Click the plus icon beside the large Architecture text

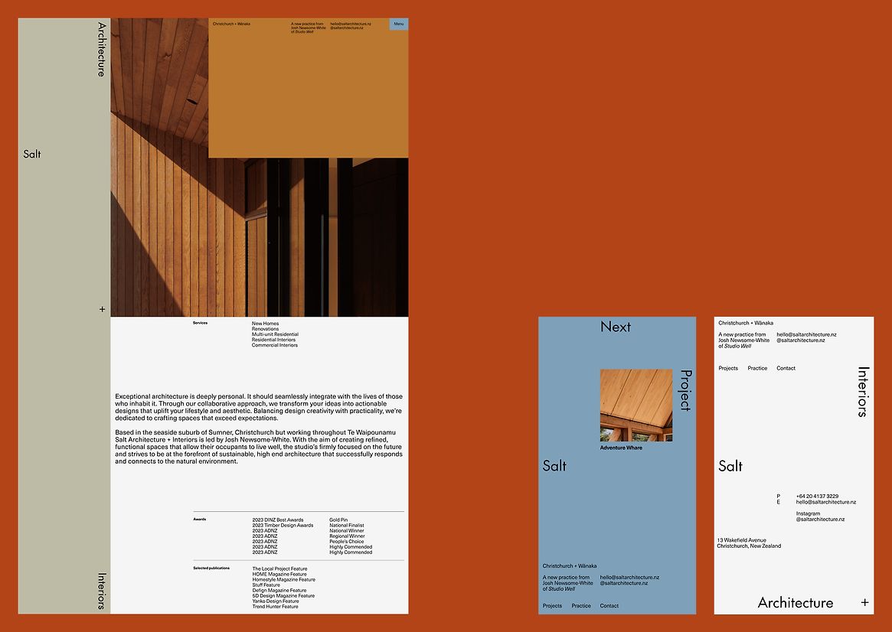pyautogui.click(x=864, y=603)
